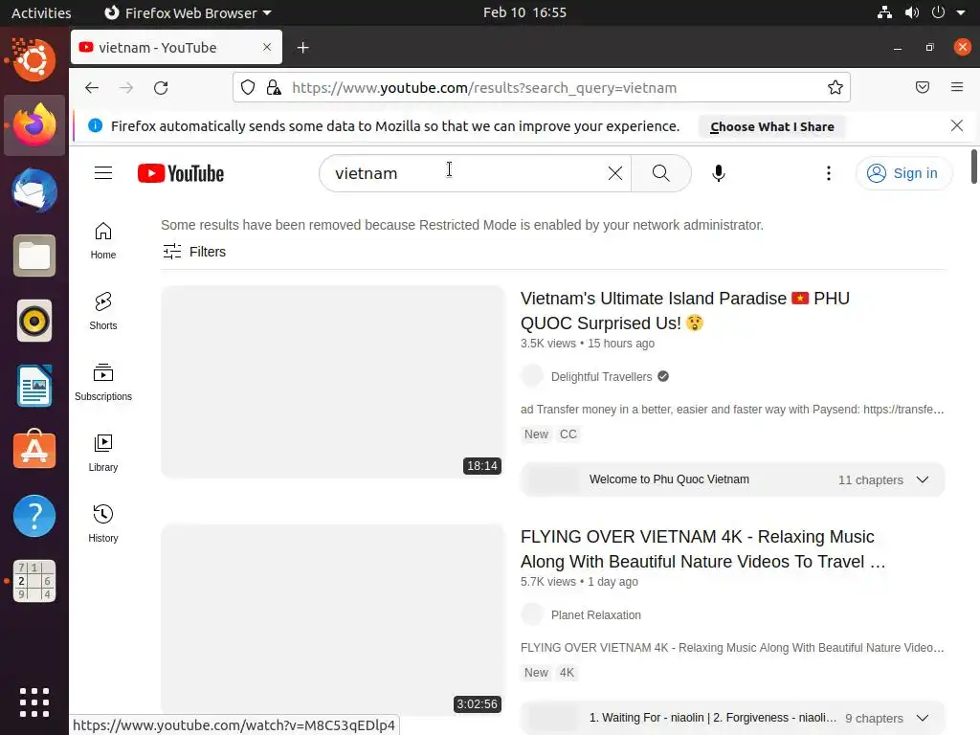Save page to Pocket

(922, 87)
